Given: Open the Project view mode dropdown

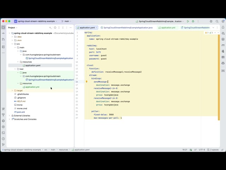Looking at the screenshot, I should click(x=13, y=28).
